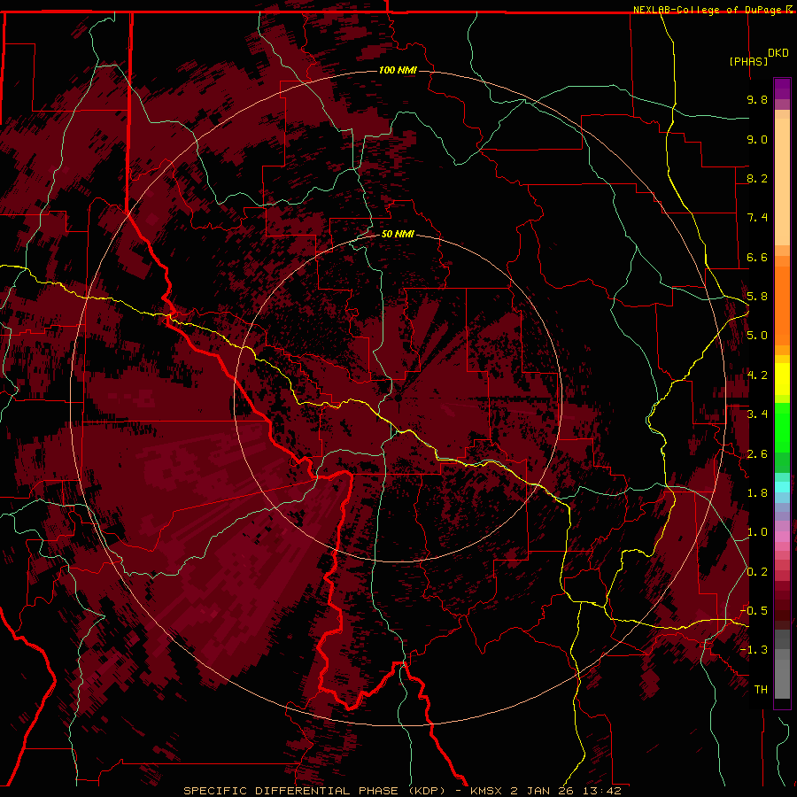Click the 5.0 value on the scale
This screenshot has width=797, height=797.
coord(757,336)
